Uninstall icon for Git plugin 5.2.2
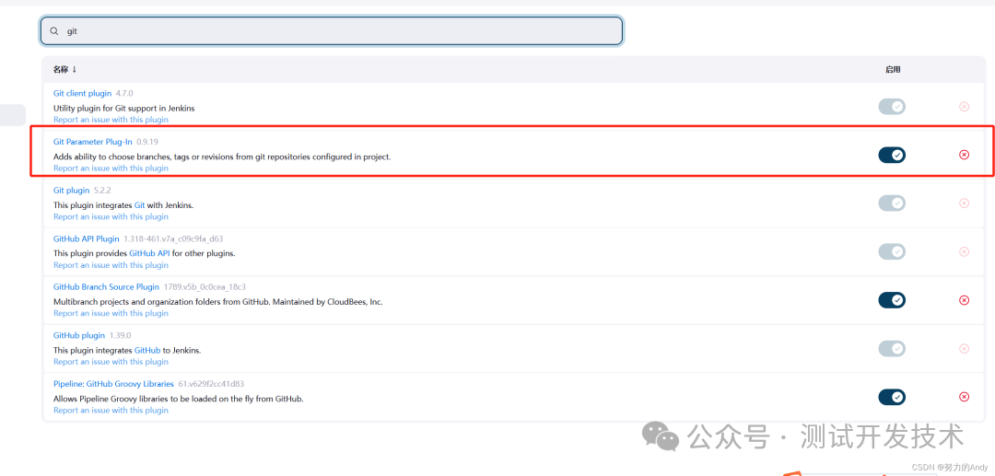The image size is (995, 476). 964,203
